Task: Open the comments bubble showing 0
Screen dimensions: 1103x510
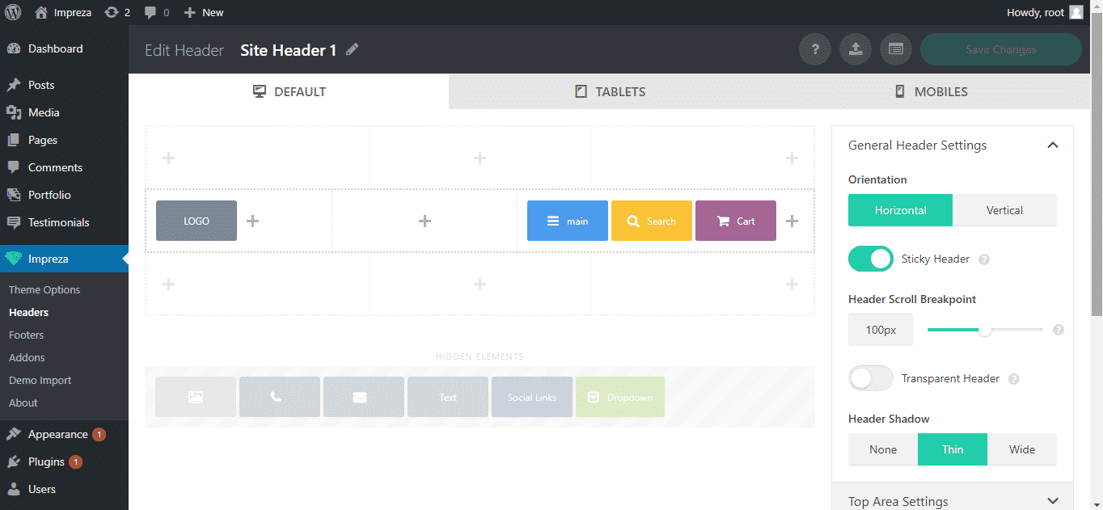Action: coord(156,12)
